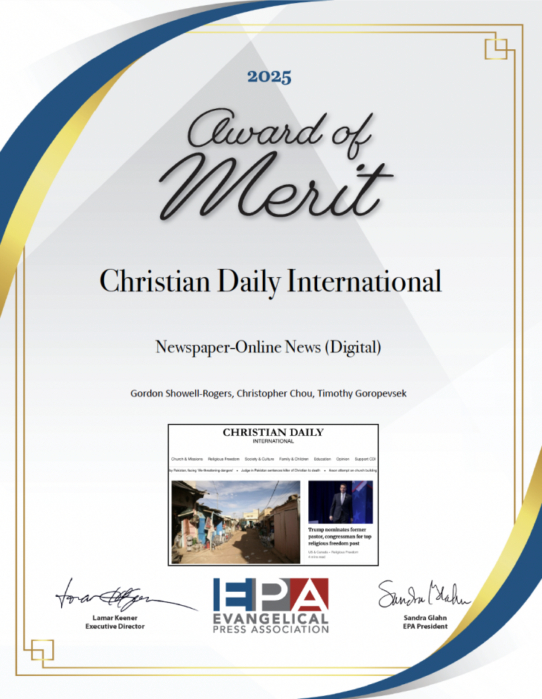Click the name 'Timothy Goropevsek'
This screenshot has height=699, width=542.
(x=362, y=393)
